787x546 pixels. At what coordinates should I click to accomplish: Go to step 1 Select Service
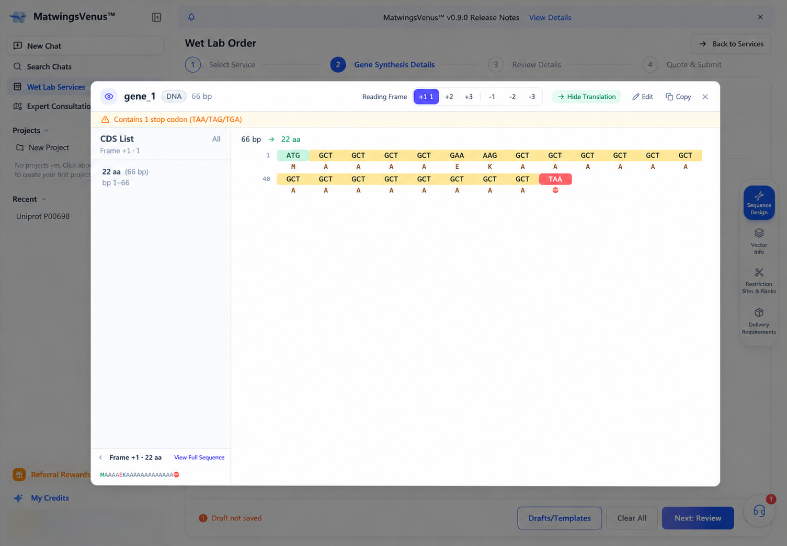tap(220, 65)
